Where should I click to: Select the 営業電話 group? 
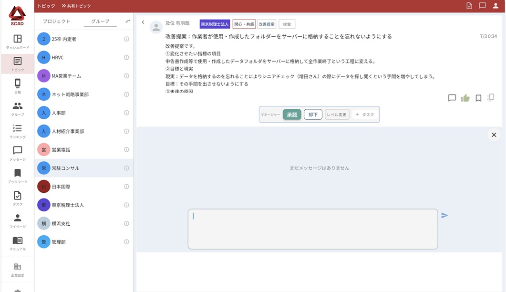click(84, 149)
